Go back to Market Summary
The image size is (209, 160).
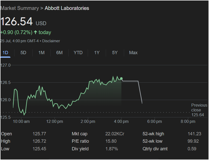click(20, 8)
